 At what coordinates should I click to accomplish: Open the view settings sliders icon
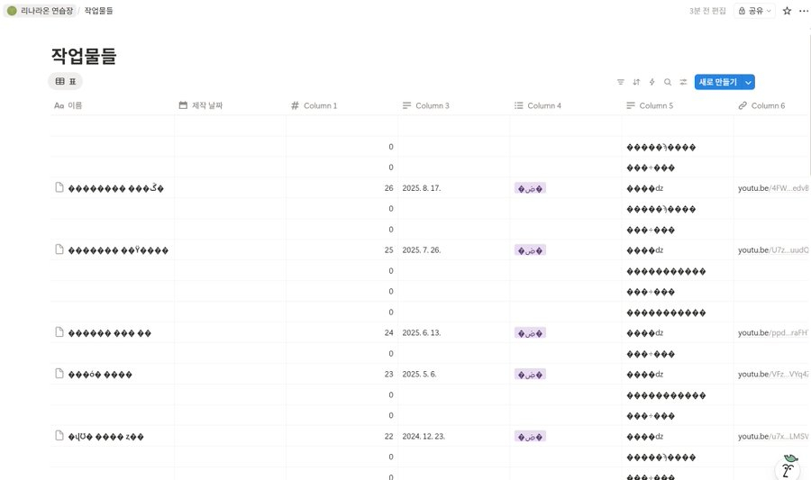point(683,82)
